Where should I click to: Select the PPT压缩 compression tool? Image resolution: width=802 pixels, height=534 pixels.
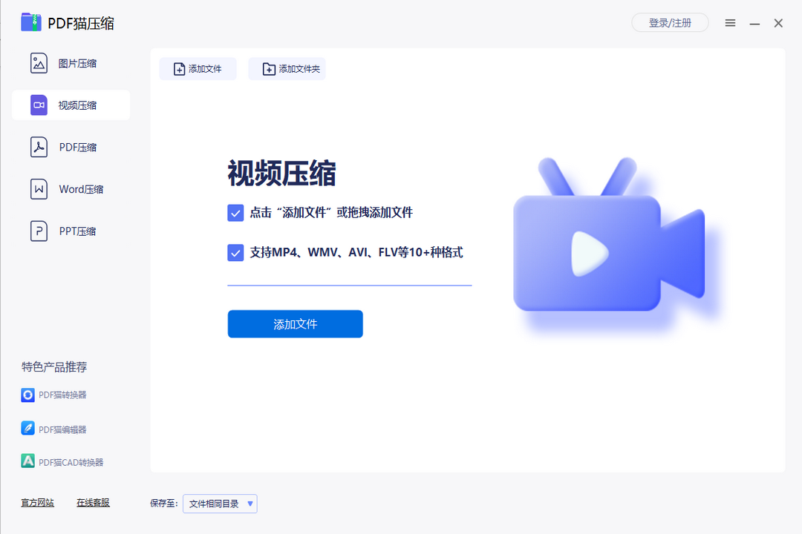pyautogui.click(x=71, y=231)
